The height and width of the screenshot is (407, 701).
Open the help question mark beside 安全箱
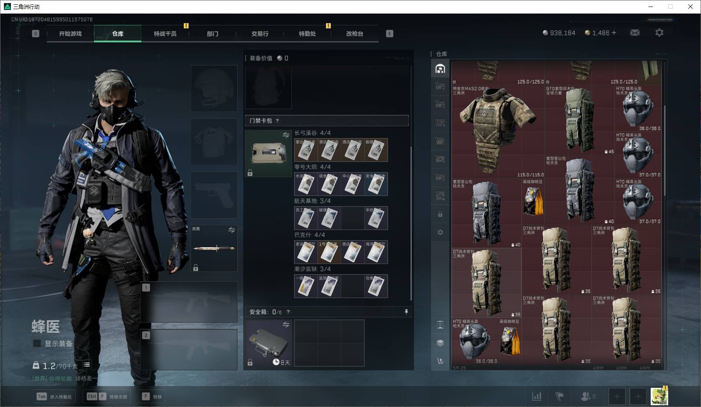coord(288,312)
